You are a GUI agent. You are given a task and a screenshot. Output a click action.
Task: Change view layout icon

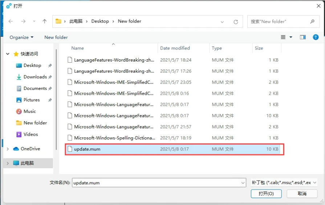tap(284, 37)
